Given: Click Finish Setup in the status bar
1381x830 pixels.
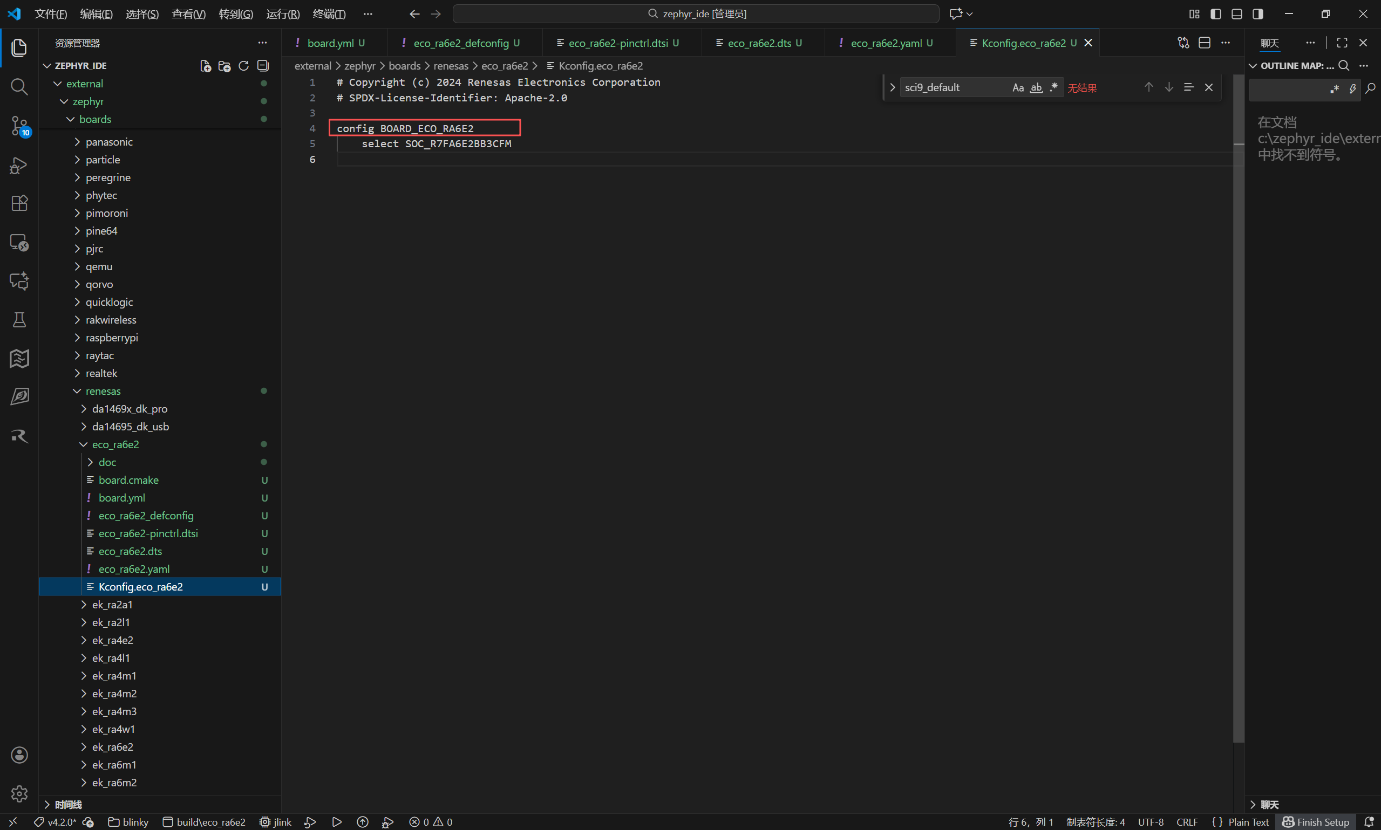Looking at the screenshot, I should (x=1316, y=821).
